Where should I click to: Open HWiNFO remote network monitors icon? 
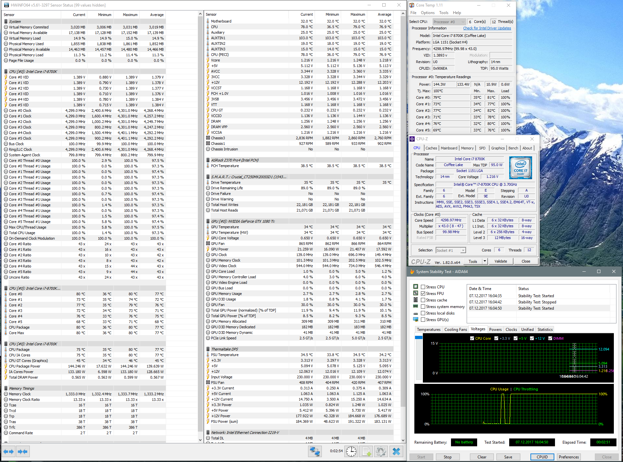(315, 452)
